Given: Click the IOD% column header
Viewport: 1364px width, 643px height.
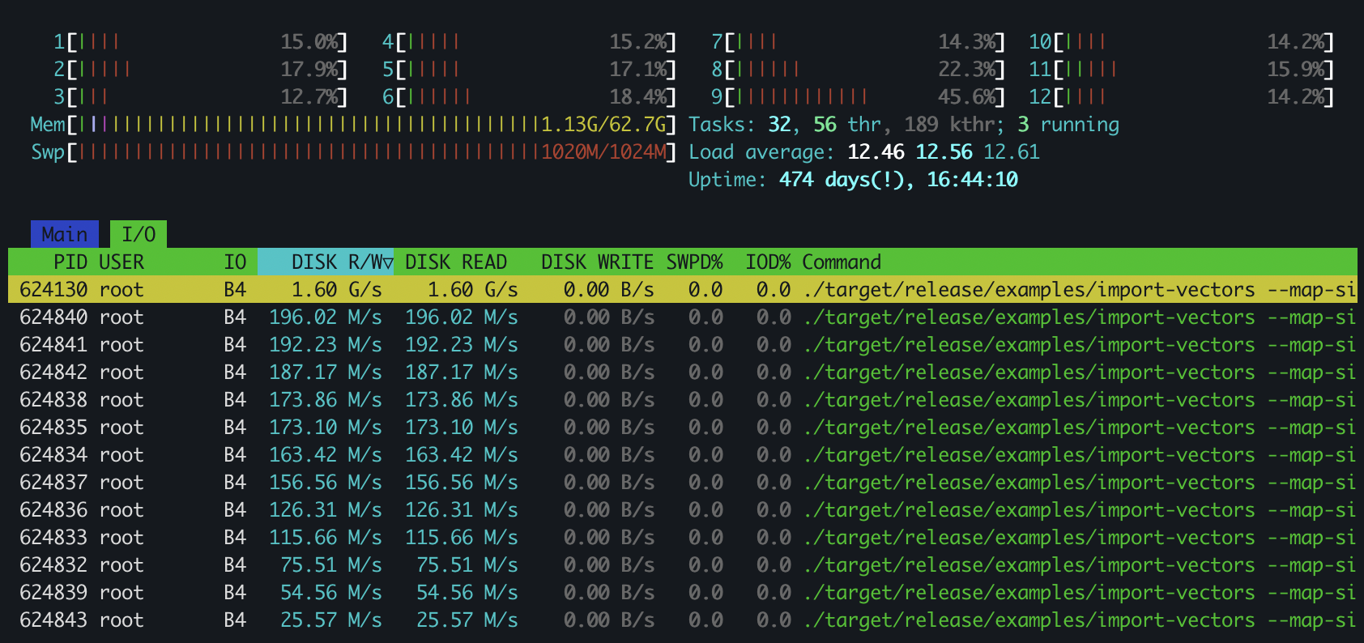Looking at the screenshot, I should point(768,262).
